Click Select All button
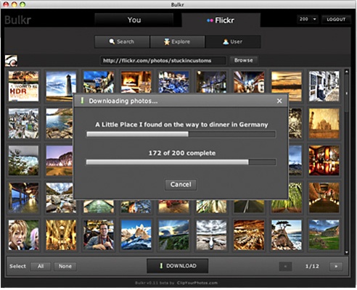The height and width of the screenshot is (290, 357). (x=41, y=266)
